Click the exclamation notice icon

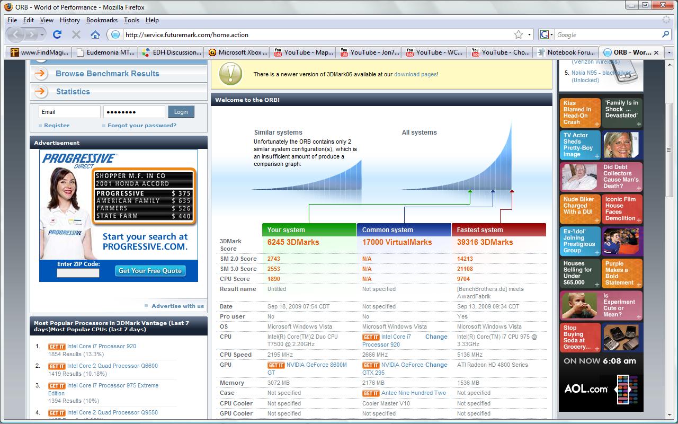[230, 74]
